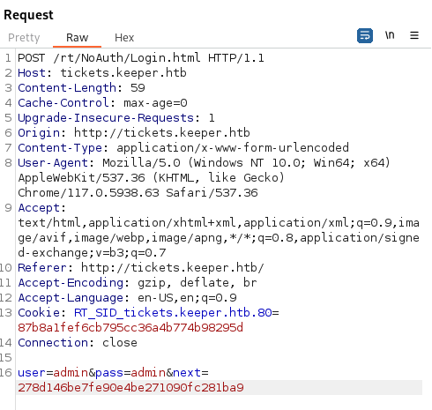Screen dimensions: 432x410
Task: Switch to the Raw tab
Action: tap(77, 38)
